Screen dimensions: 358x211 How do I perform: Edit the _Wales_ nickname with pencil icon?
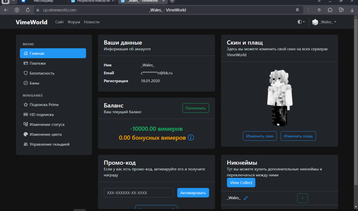tap(246, 198)
